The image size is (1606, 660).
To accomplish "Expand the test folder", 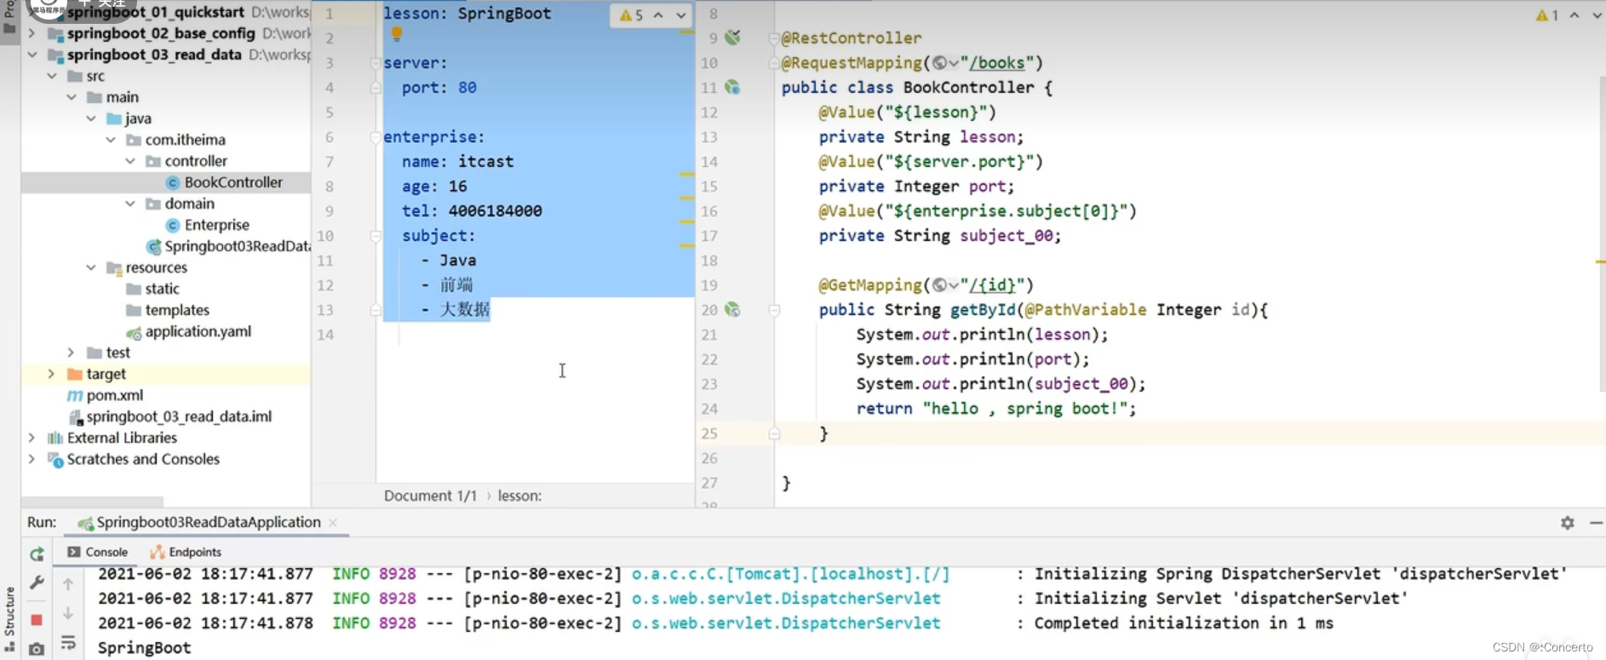I will [x=72, y=353].
